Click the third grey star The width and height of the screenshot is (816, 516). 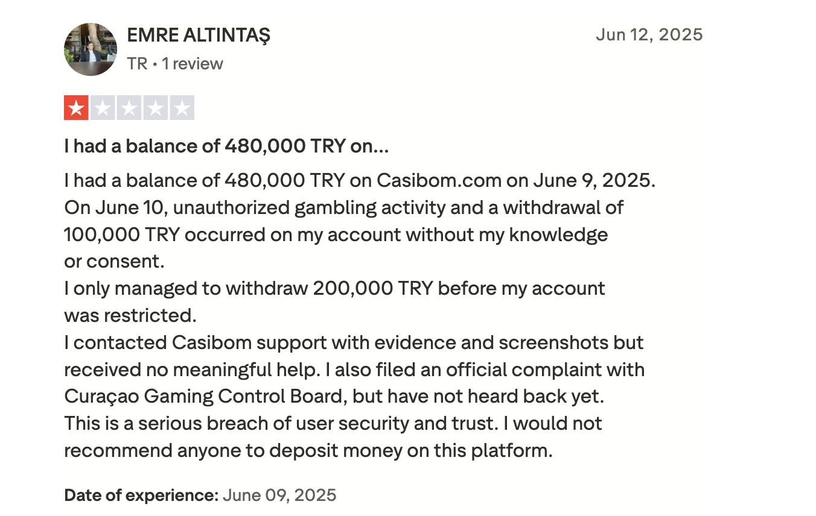129,108
